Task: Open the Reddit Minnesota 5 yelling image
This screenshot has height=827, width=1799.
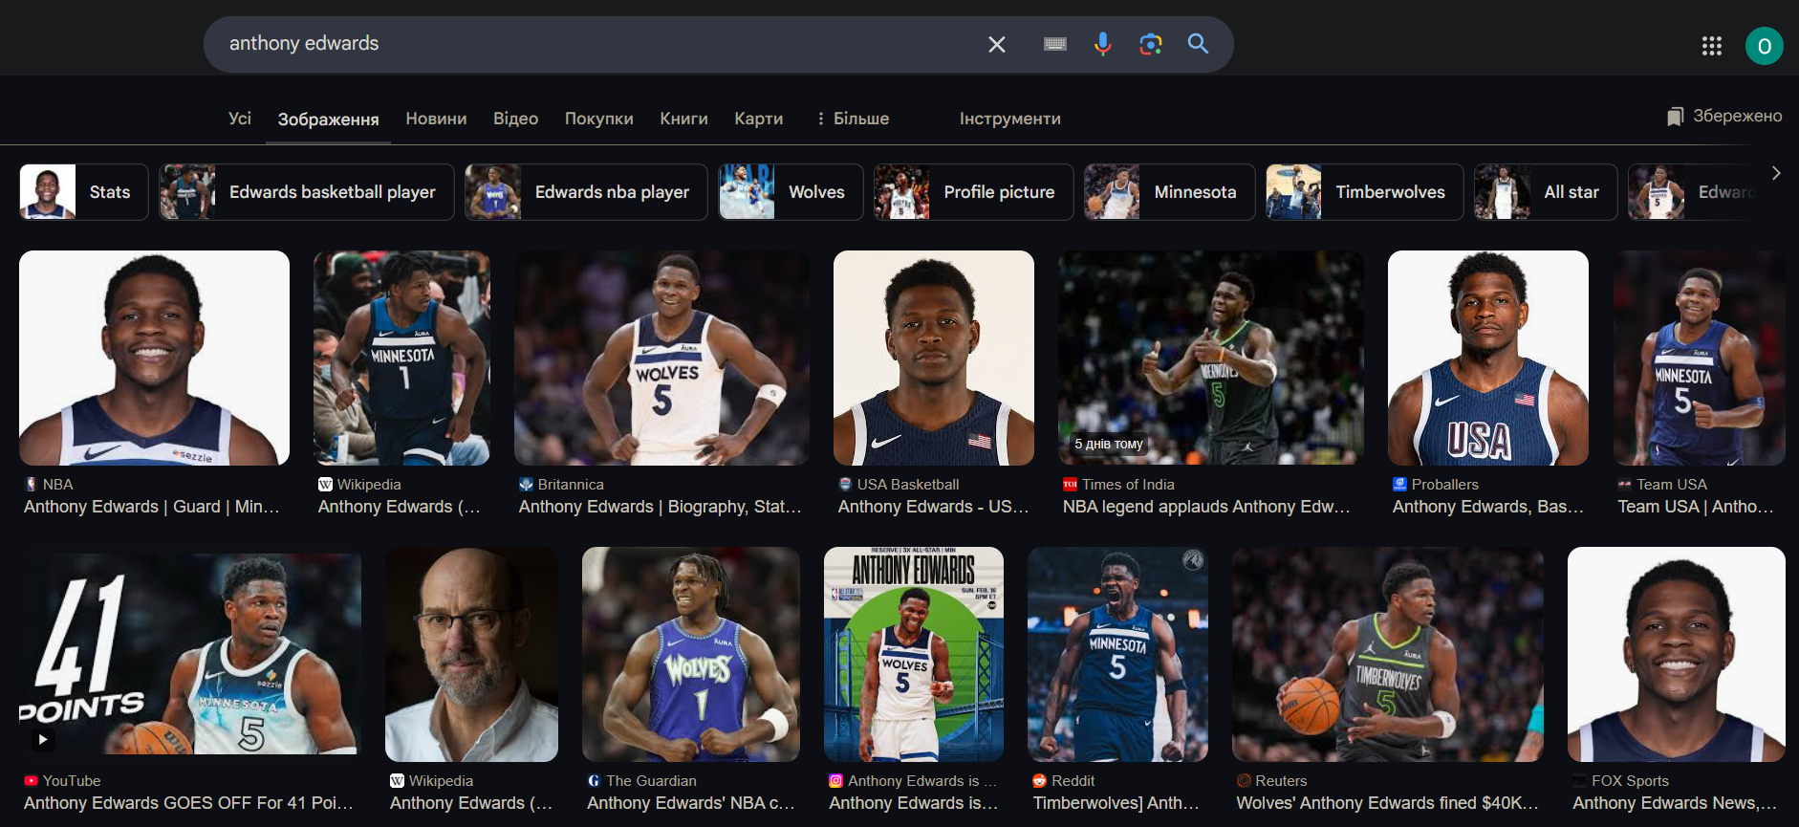Action: coord(1117,654)
